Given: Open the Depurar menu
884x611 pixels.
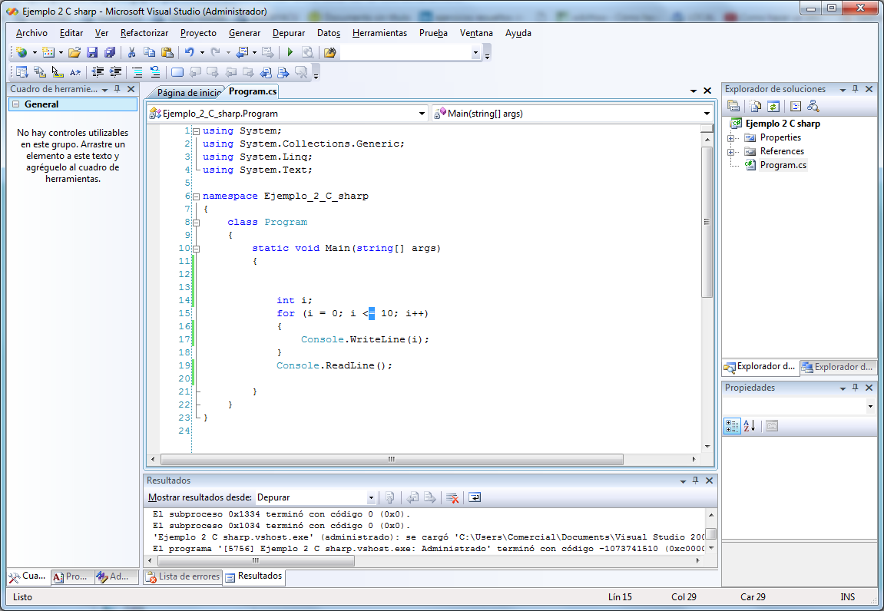Looking at the screenshot, I should click(x=289, y=33).
